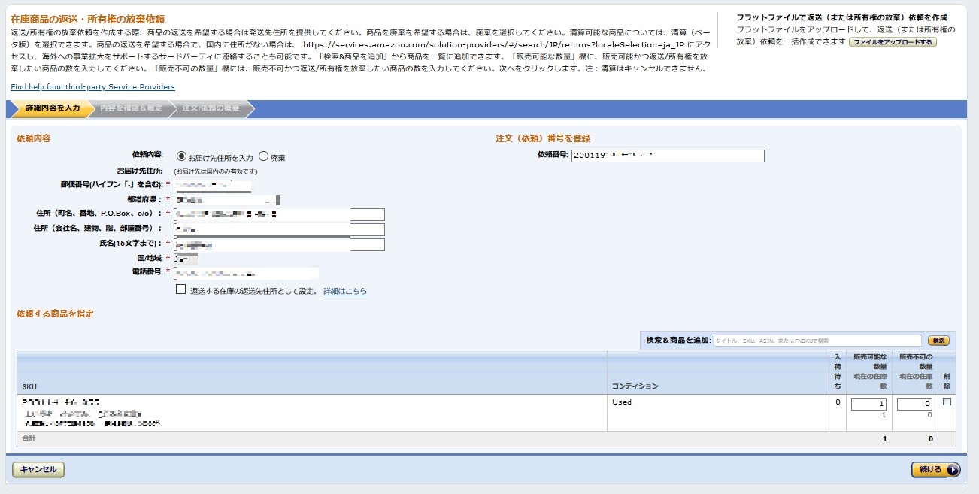Click the ファイルをアップロードする button
Screen dimensions: 979x494
[x=893, y=42]
